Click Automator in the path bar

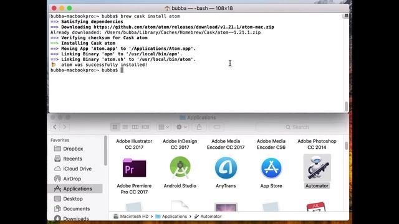click(208, 217)
